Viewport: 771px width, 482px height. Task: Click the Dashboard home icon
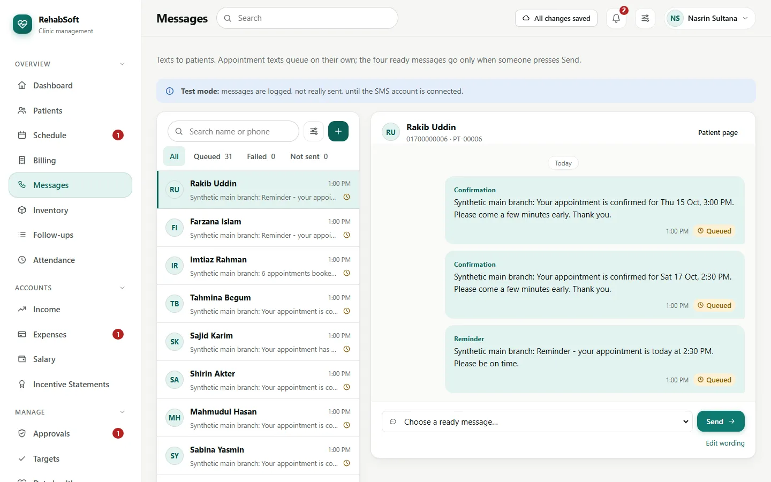click(x=22, y=85)
